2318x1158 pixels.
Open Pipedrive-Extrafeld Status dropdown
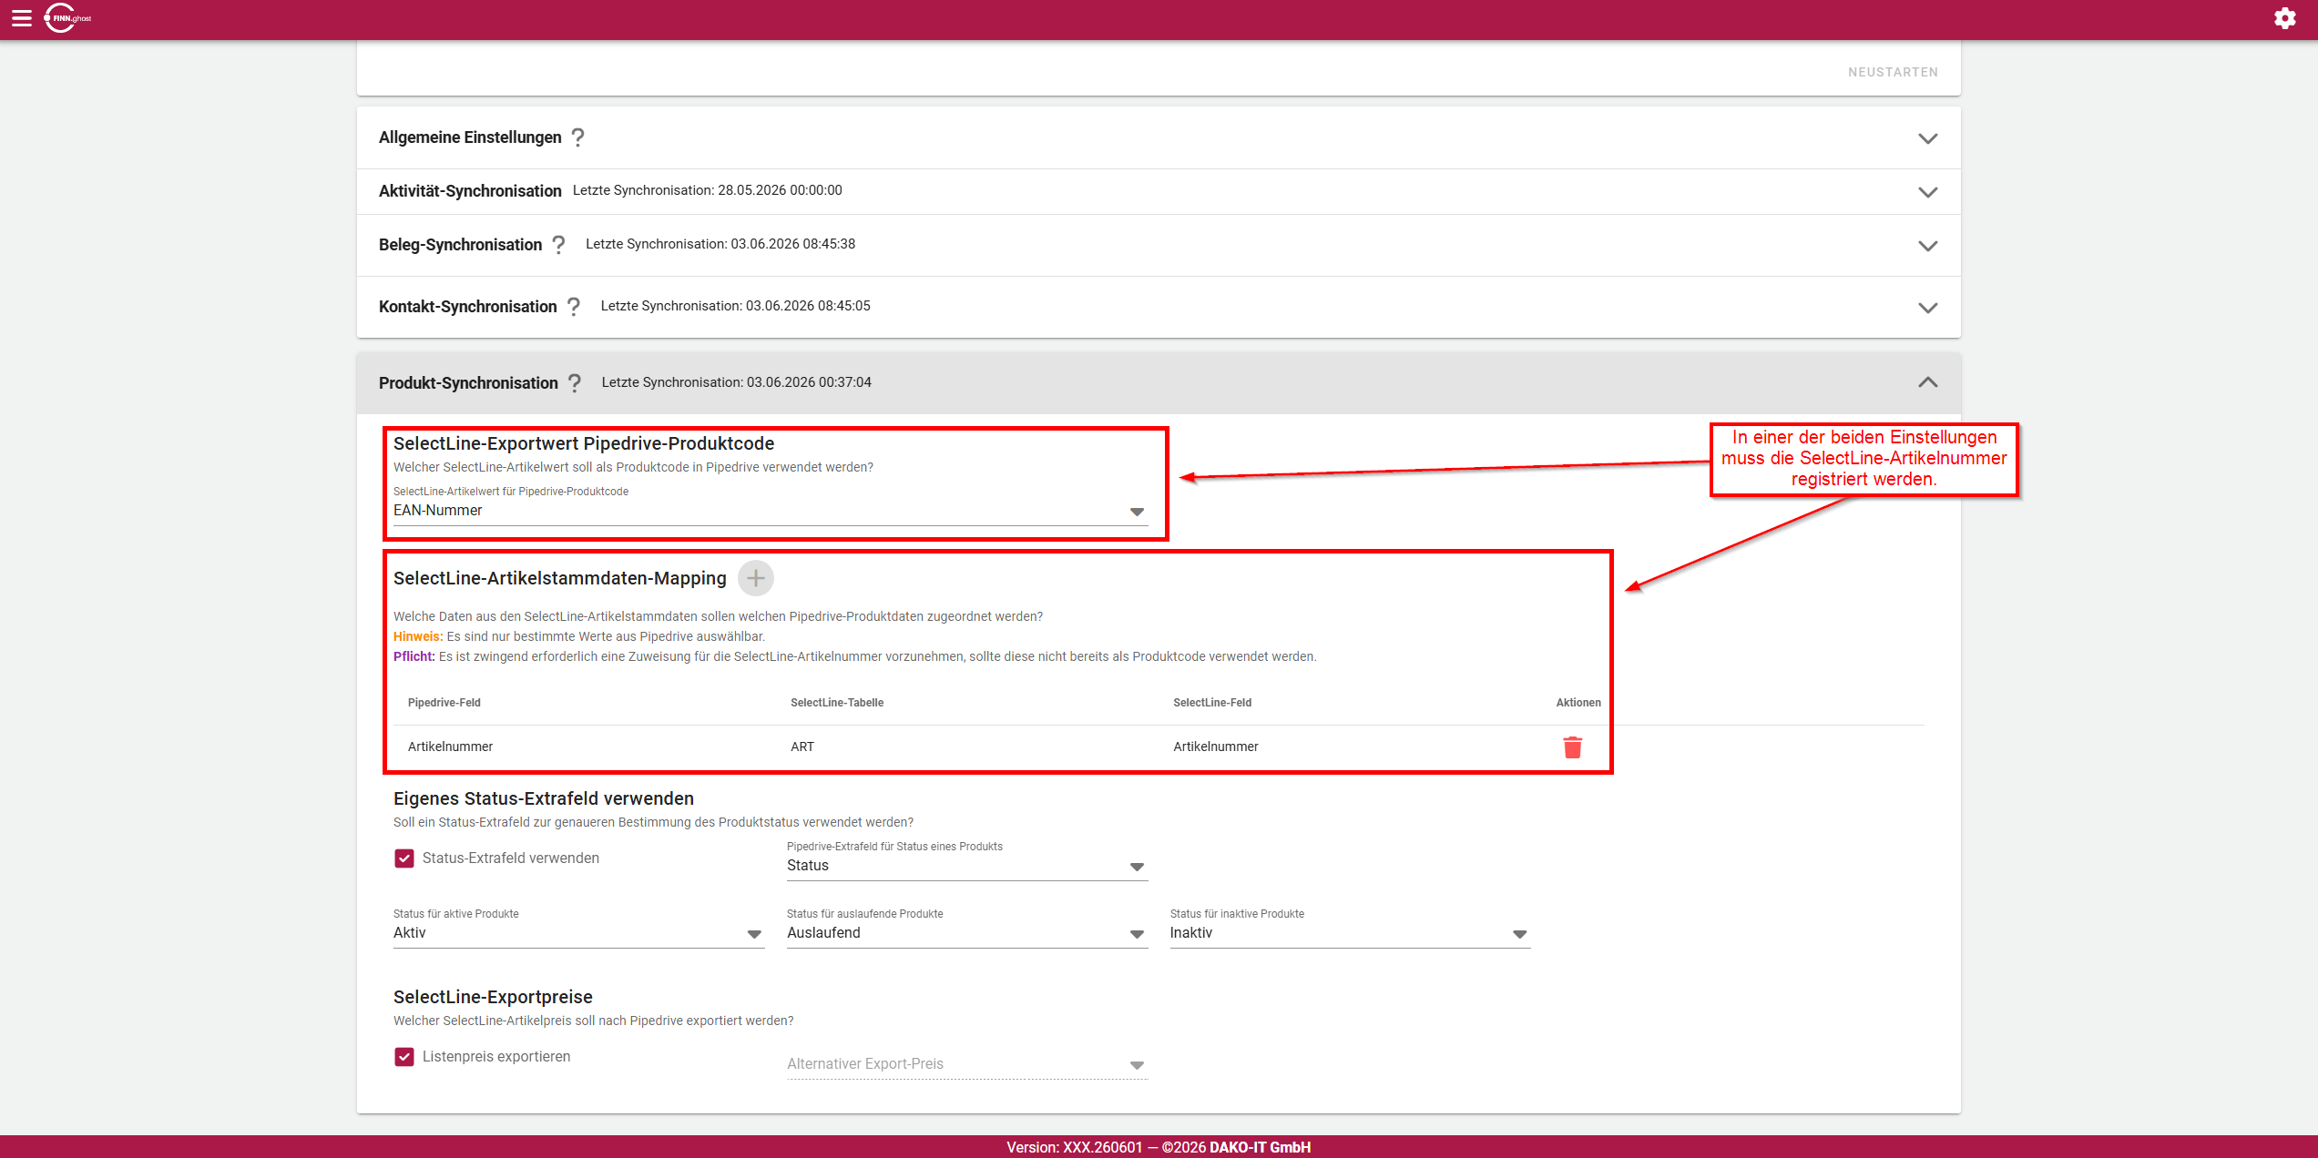(x=966, y=866)
